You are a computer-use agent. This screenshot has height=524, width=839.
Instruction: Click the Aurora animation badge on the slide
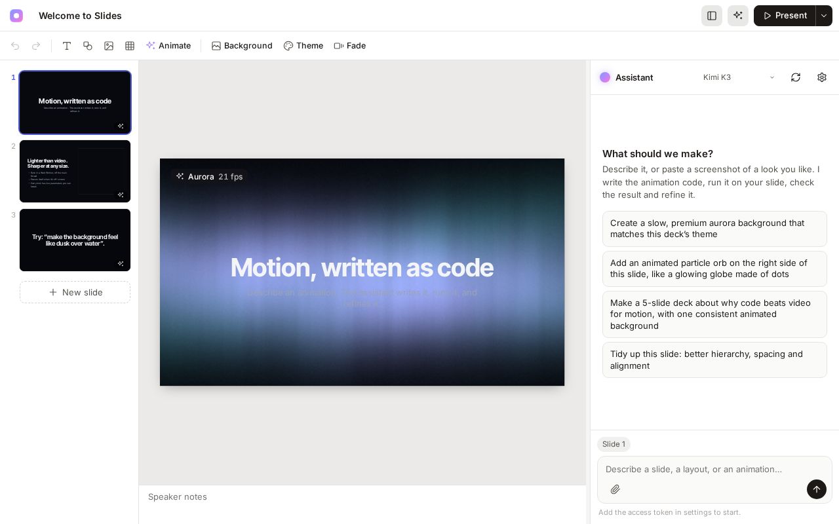[209, 177]
